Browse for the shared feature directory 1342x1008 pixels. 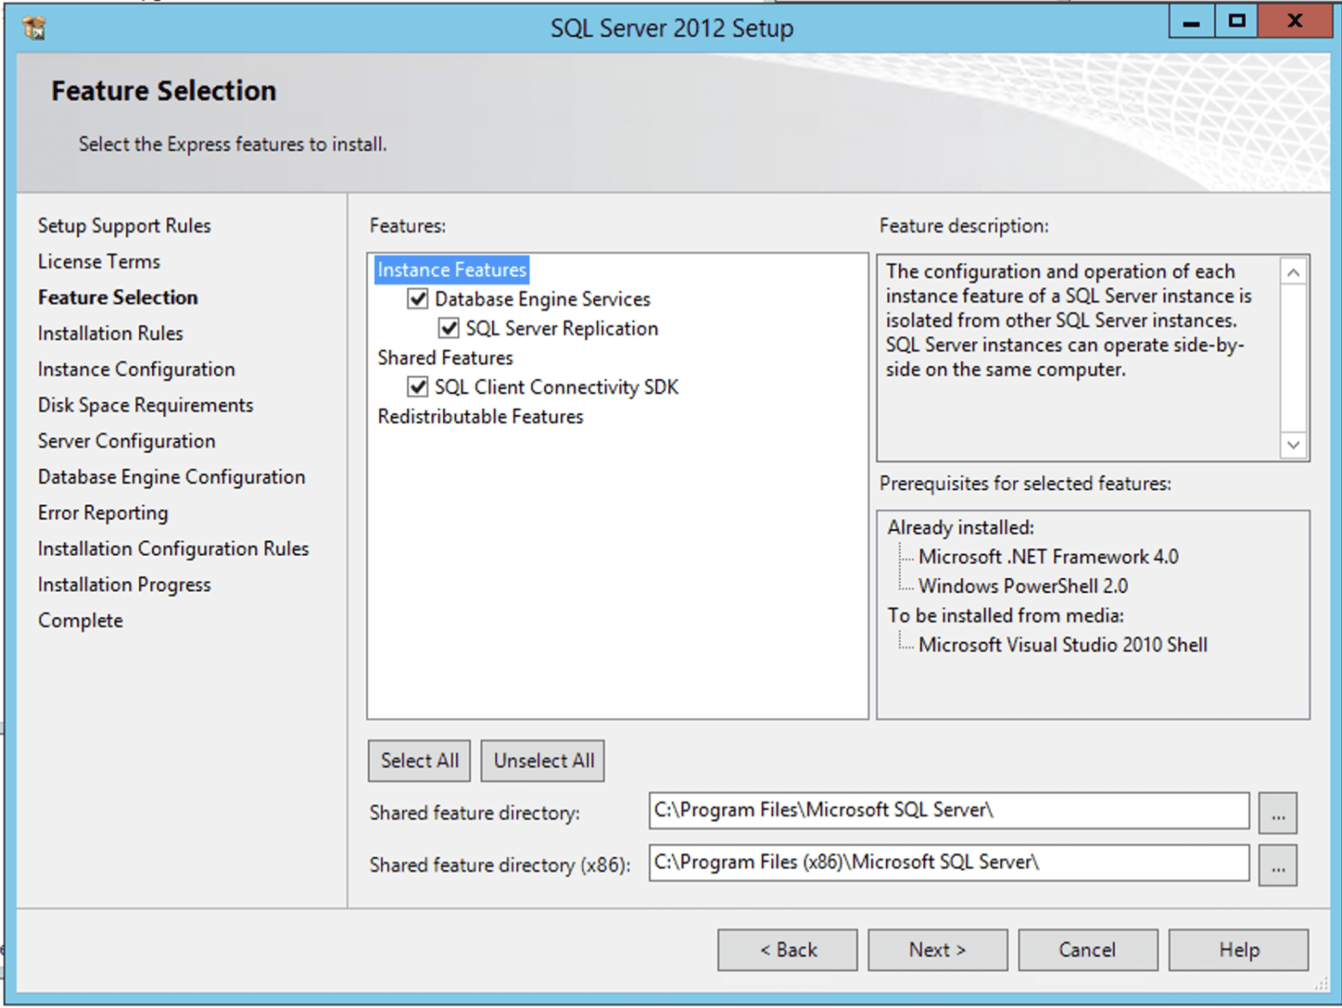(x=1278, y=812)
